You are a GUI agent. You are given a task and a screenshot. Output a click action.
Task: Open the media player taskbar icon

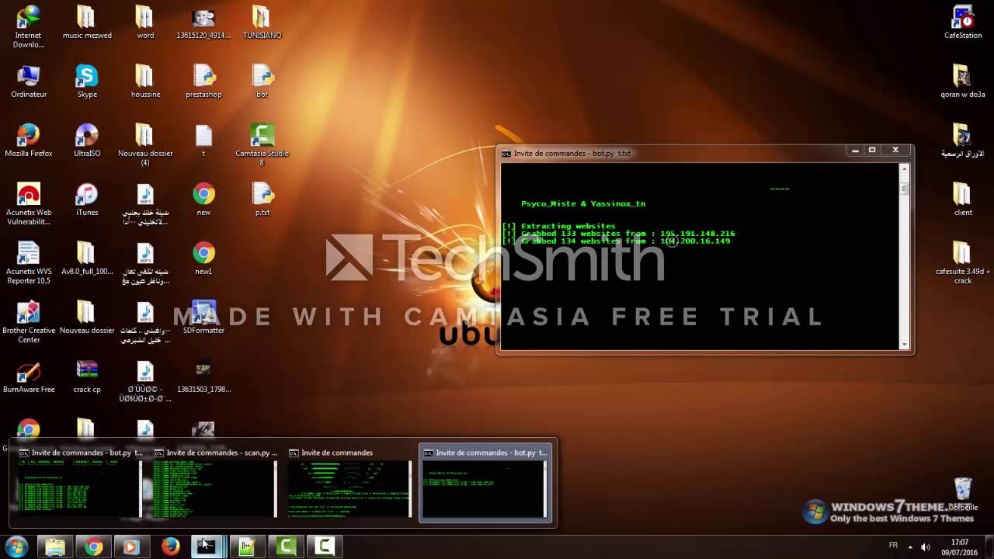131,547
